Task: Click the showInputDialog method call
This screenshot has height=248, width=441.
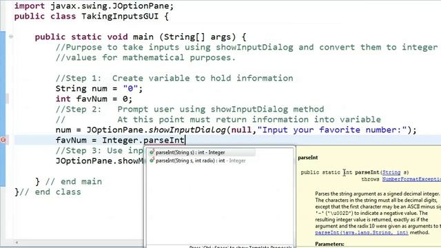Action: pos(187,130)
